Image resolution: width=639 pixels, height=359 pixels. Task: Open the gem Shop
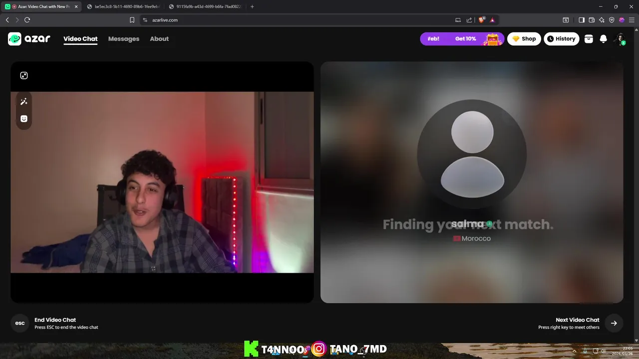[524, 39]
